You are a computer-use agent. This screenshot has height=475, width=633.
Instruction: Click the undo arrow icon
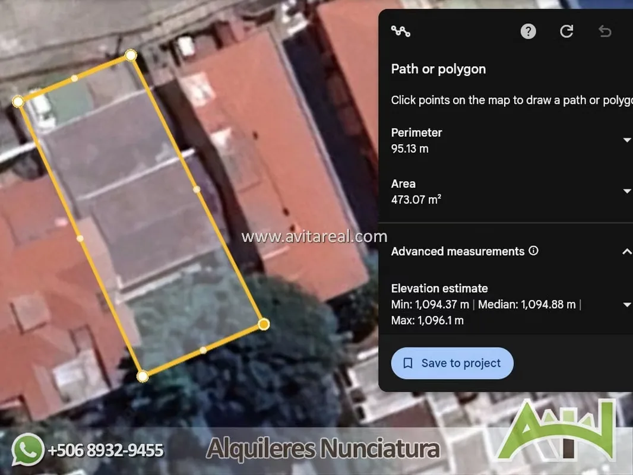tap(604, 31)
